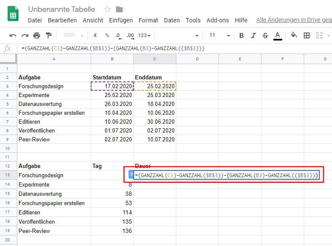Select column C header
332x246 pixels.
(x=155, y=59)
